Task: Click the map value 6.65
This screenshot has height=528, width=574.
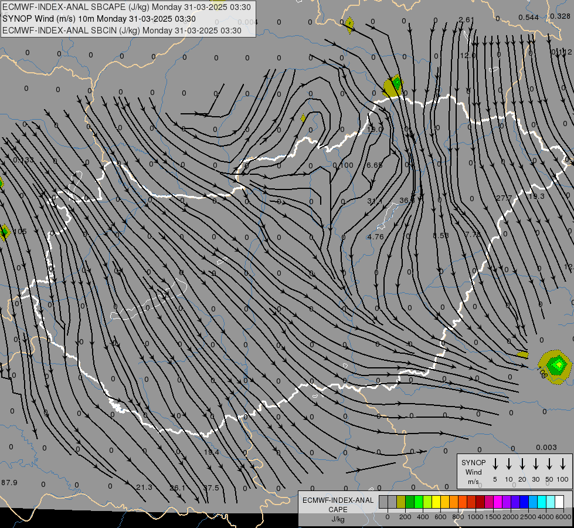Action: click(x=375, y=165)
